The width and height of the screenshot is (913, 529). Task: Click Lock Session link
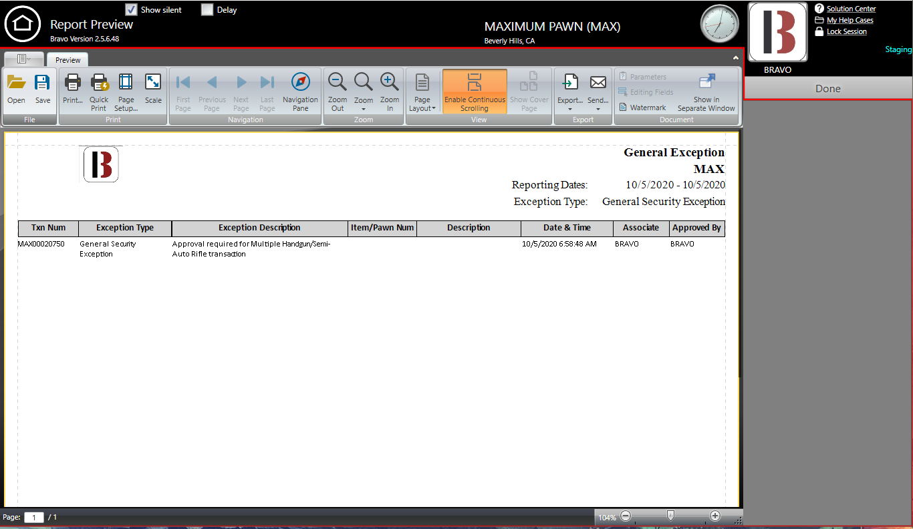(x=846, y=31)
